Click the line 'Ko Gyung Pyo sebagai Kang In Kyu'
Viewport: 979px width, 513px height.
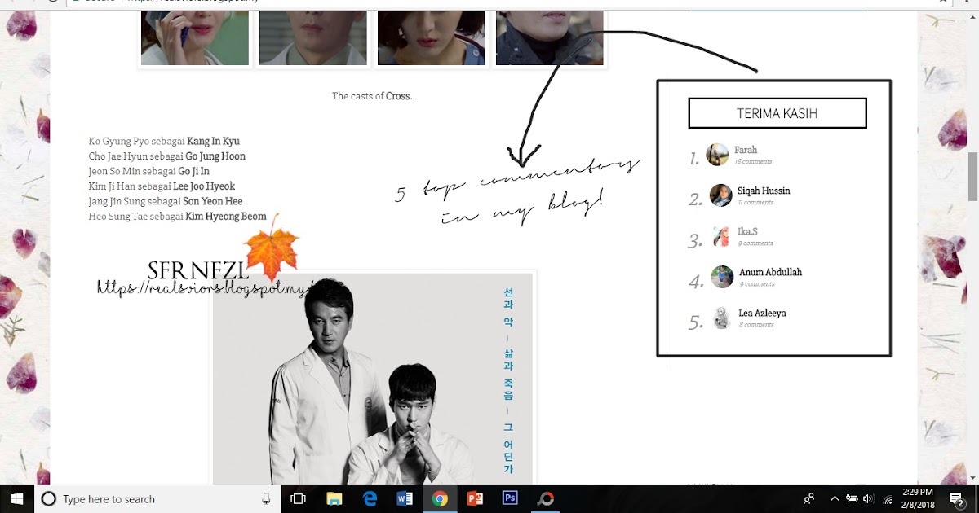[x=164, y=141]
